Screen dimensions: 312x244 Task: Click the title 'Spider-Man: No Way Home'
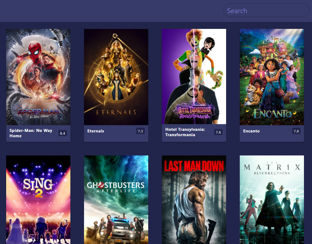tap(31, 133)
